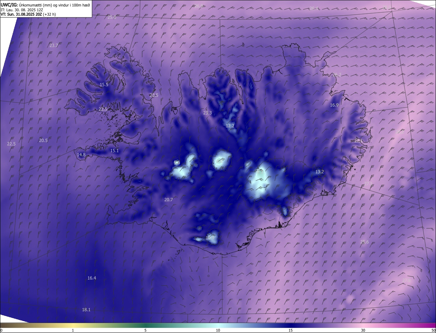Click the 12.2 value label
436x333 pixels.
[230, 126]
